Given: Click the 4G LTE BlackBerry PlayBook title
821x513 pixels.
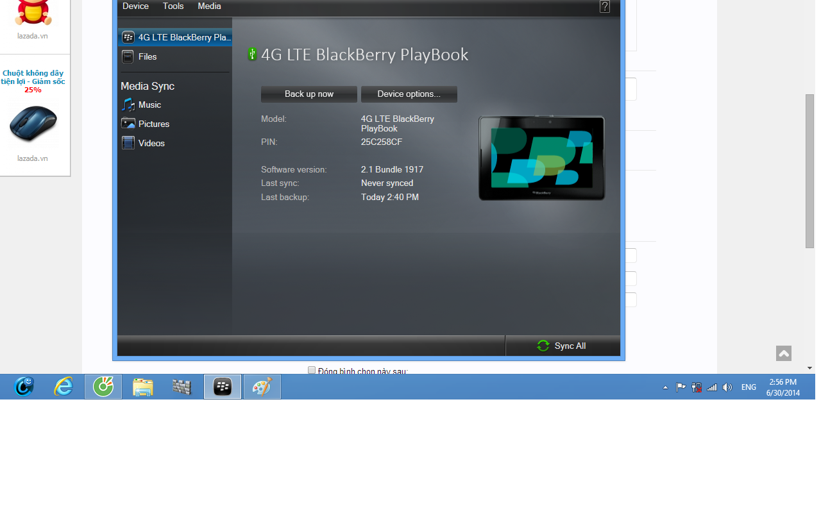Looking at the screenshot, I should 365,55.
